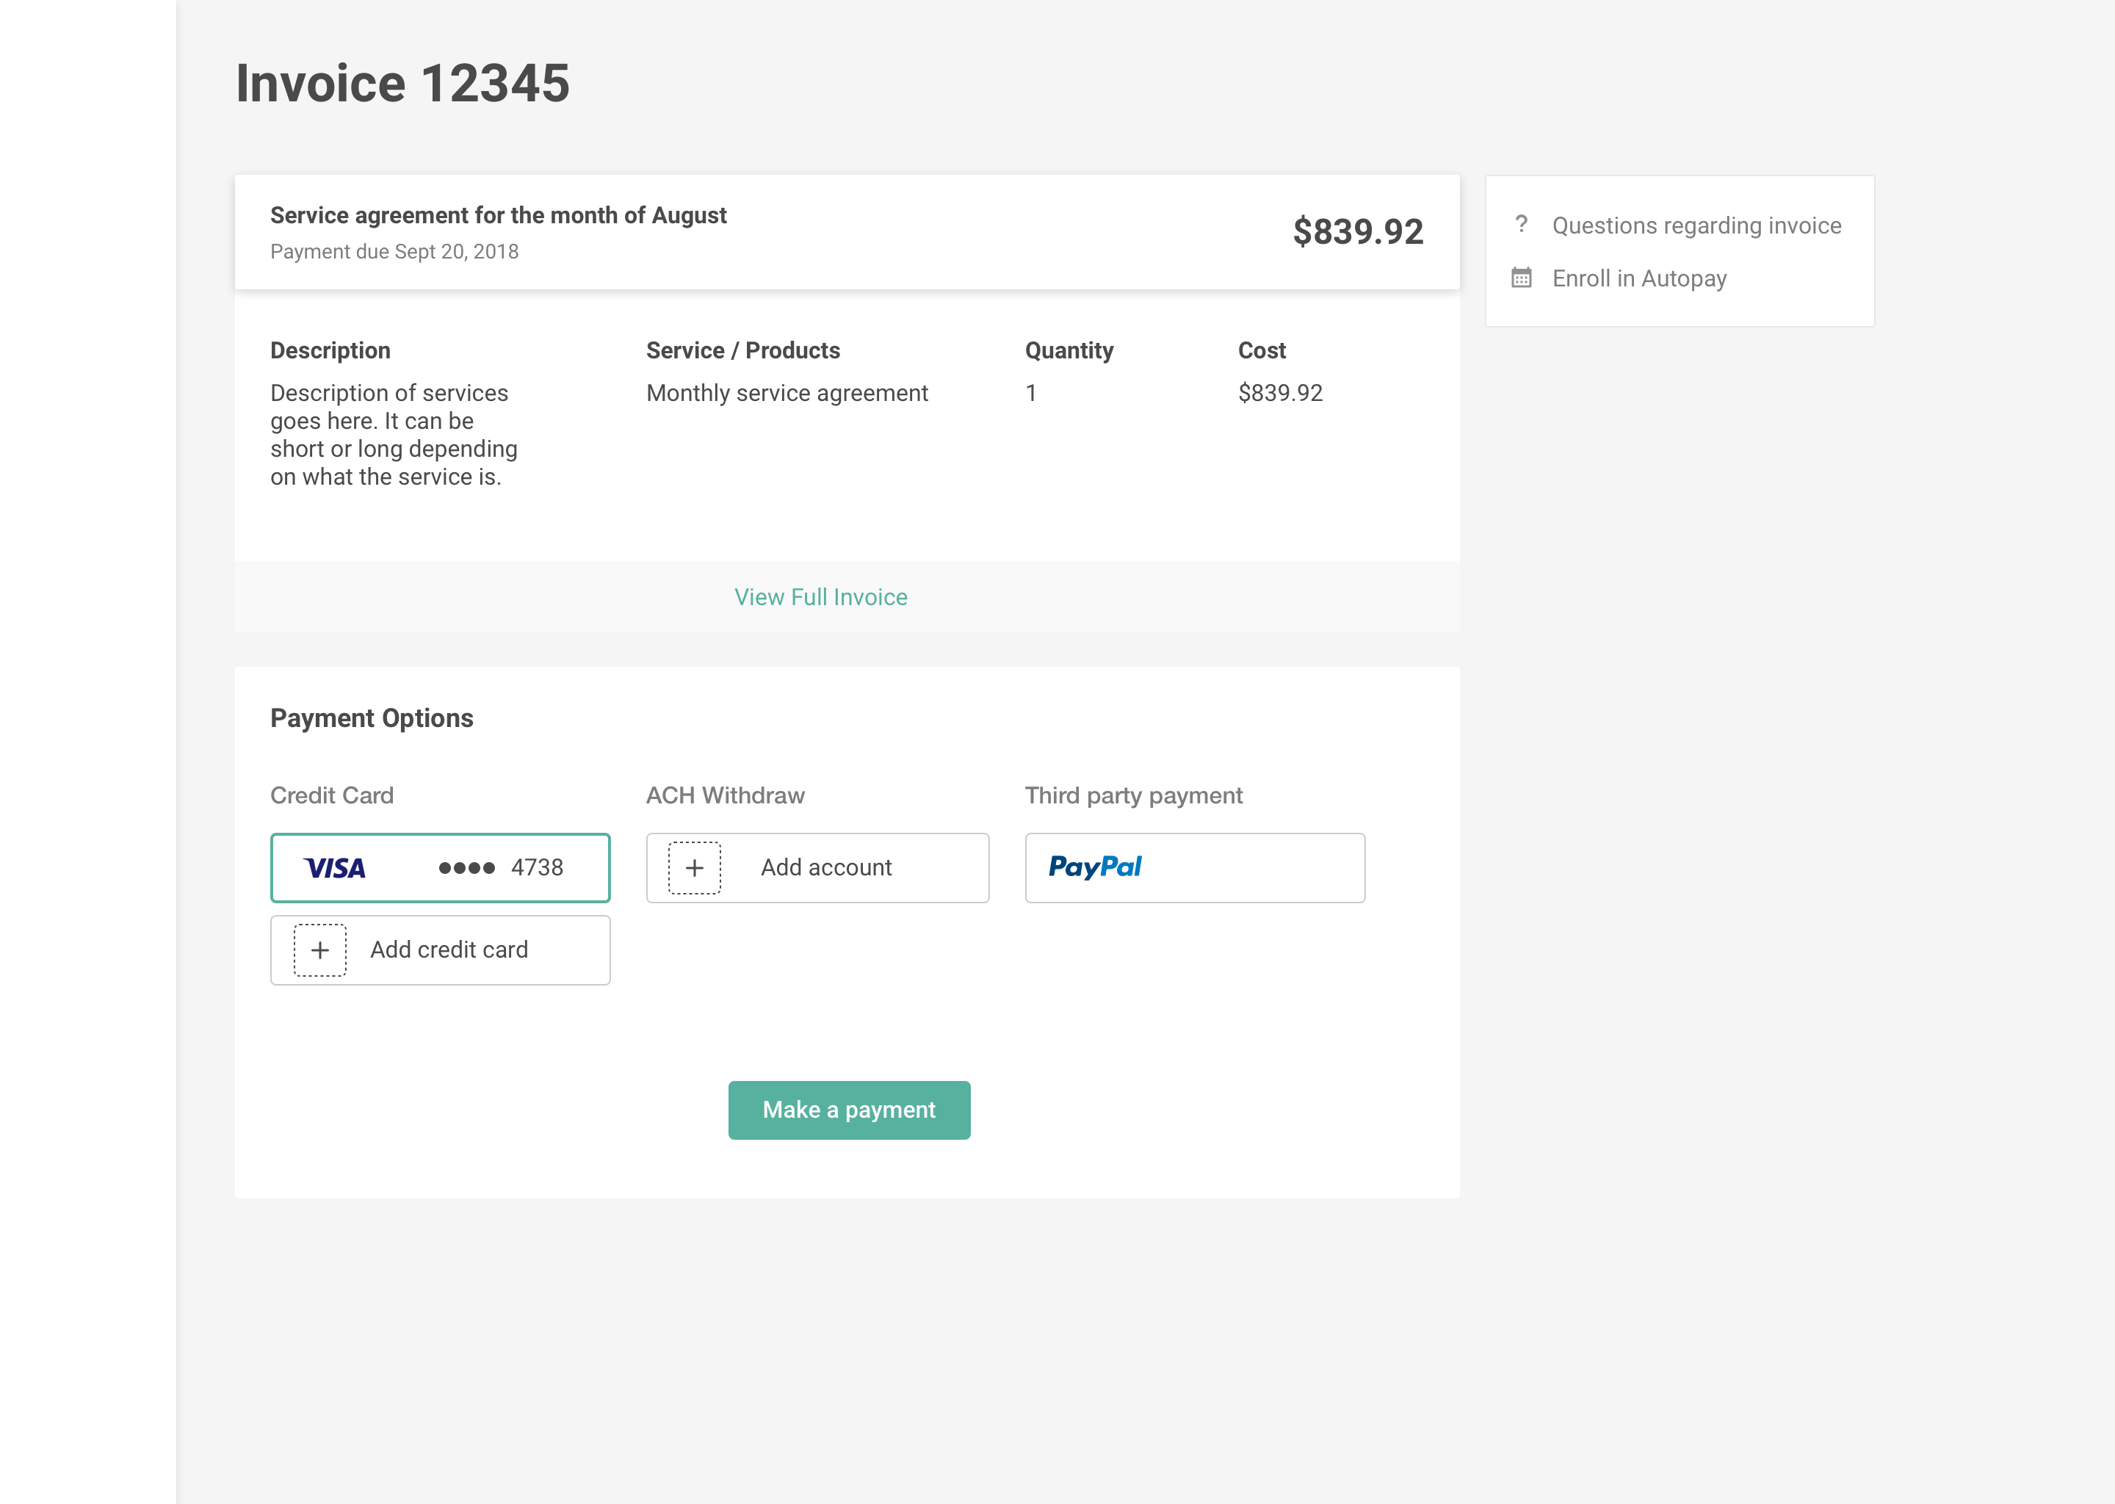
Task: Click the VISA logo
Action: 334,868
